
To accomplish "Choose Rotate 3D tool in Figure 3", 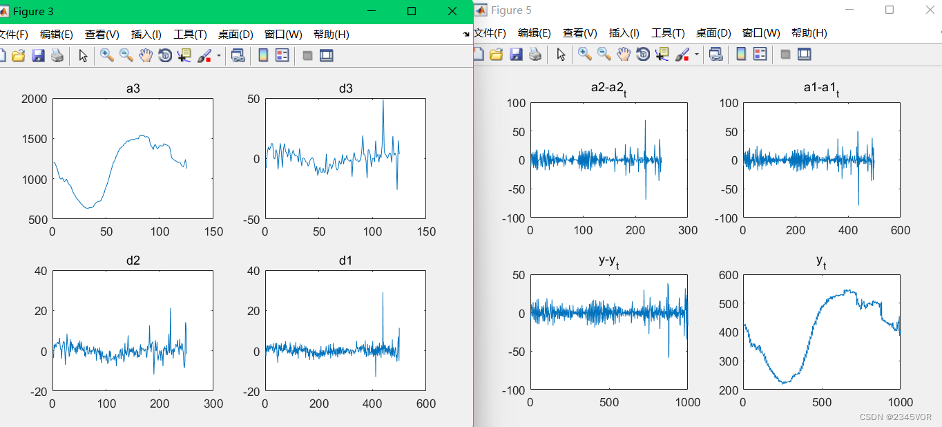I will coord(164,56).
